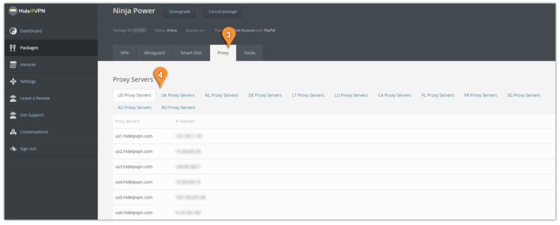This screenshot has height=225, width=560.
Task: Click the PayPal payment text
Action: pos(270,30)
